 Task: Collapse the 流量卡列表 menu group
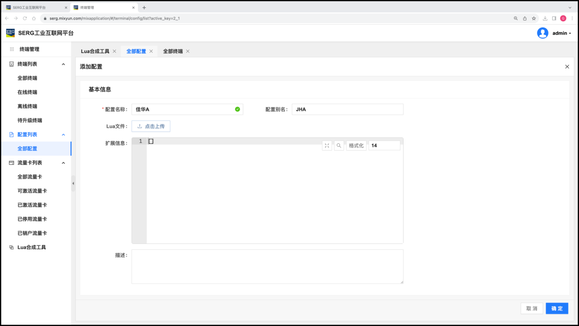coord(64,163)
